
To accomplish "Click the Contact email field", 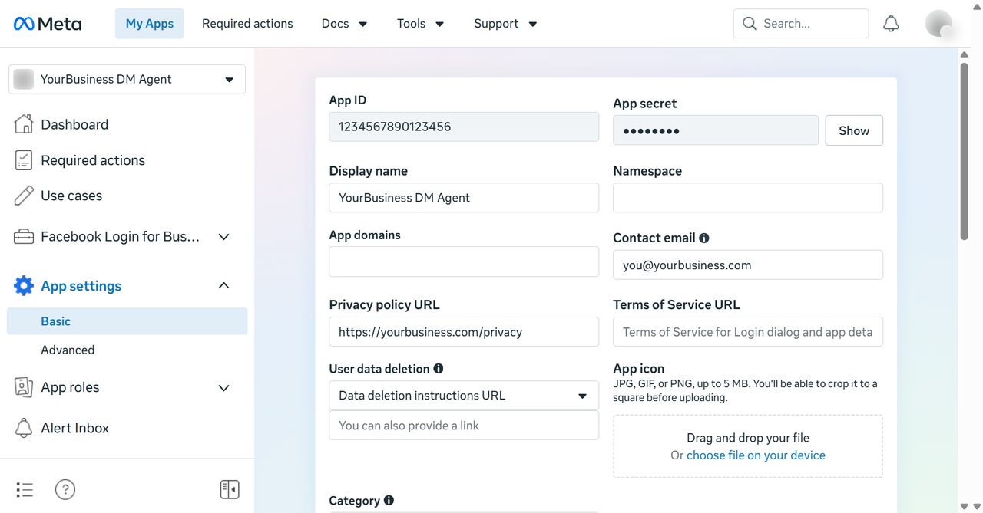I will [748, 265].
